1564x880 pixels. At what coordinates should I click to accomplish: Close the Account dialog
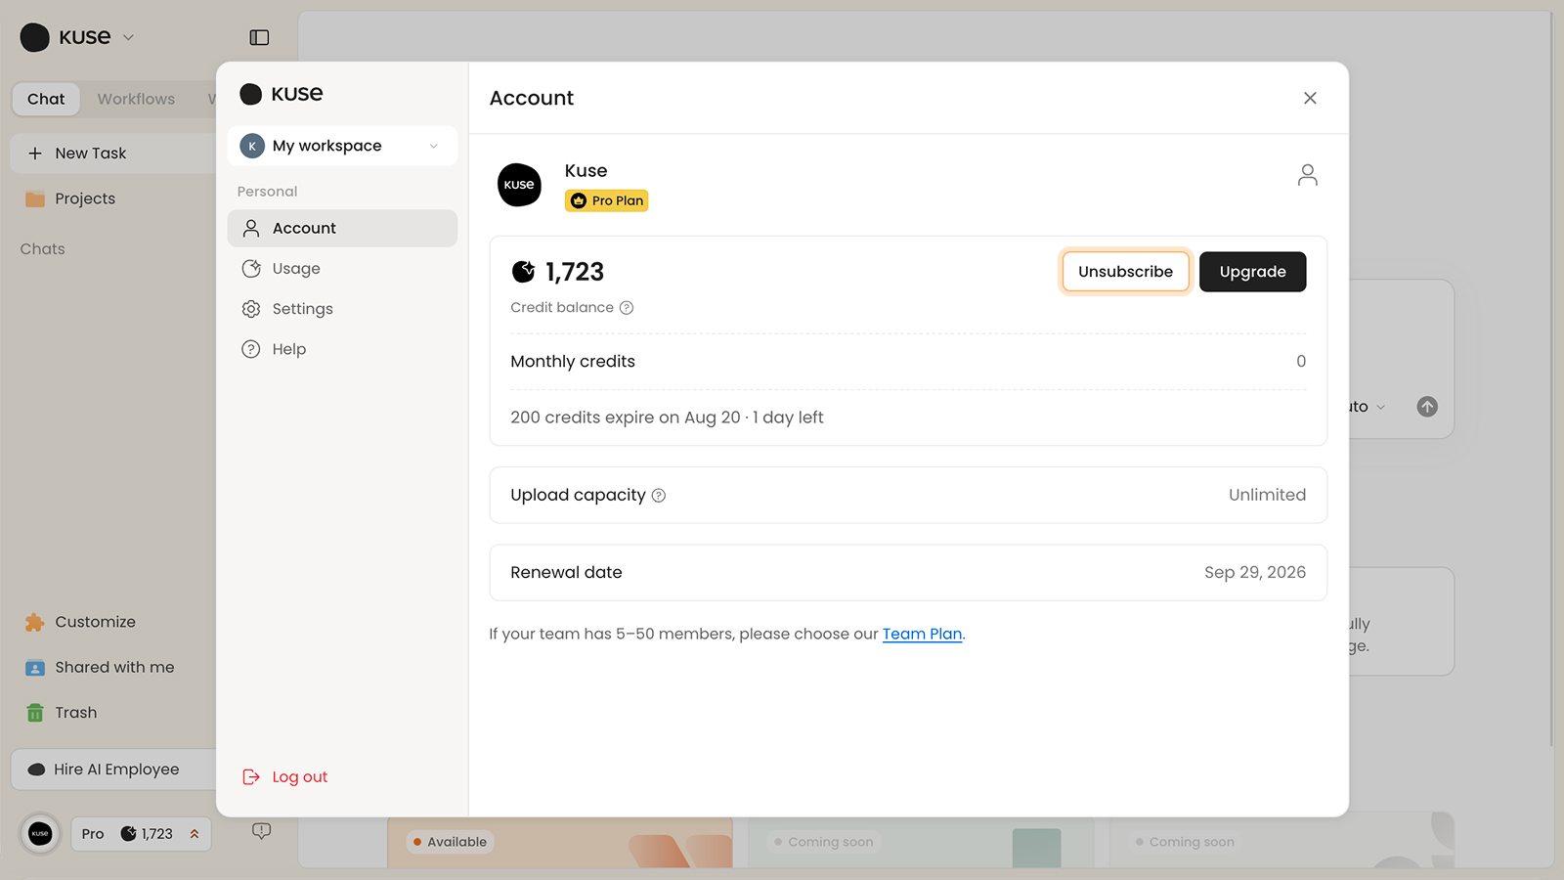coord(1310,98)
